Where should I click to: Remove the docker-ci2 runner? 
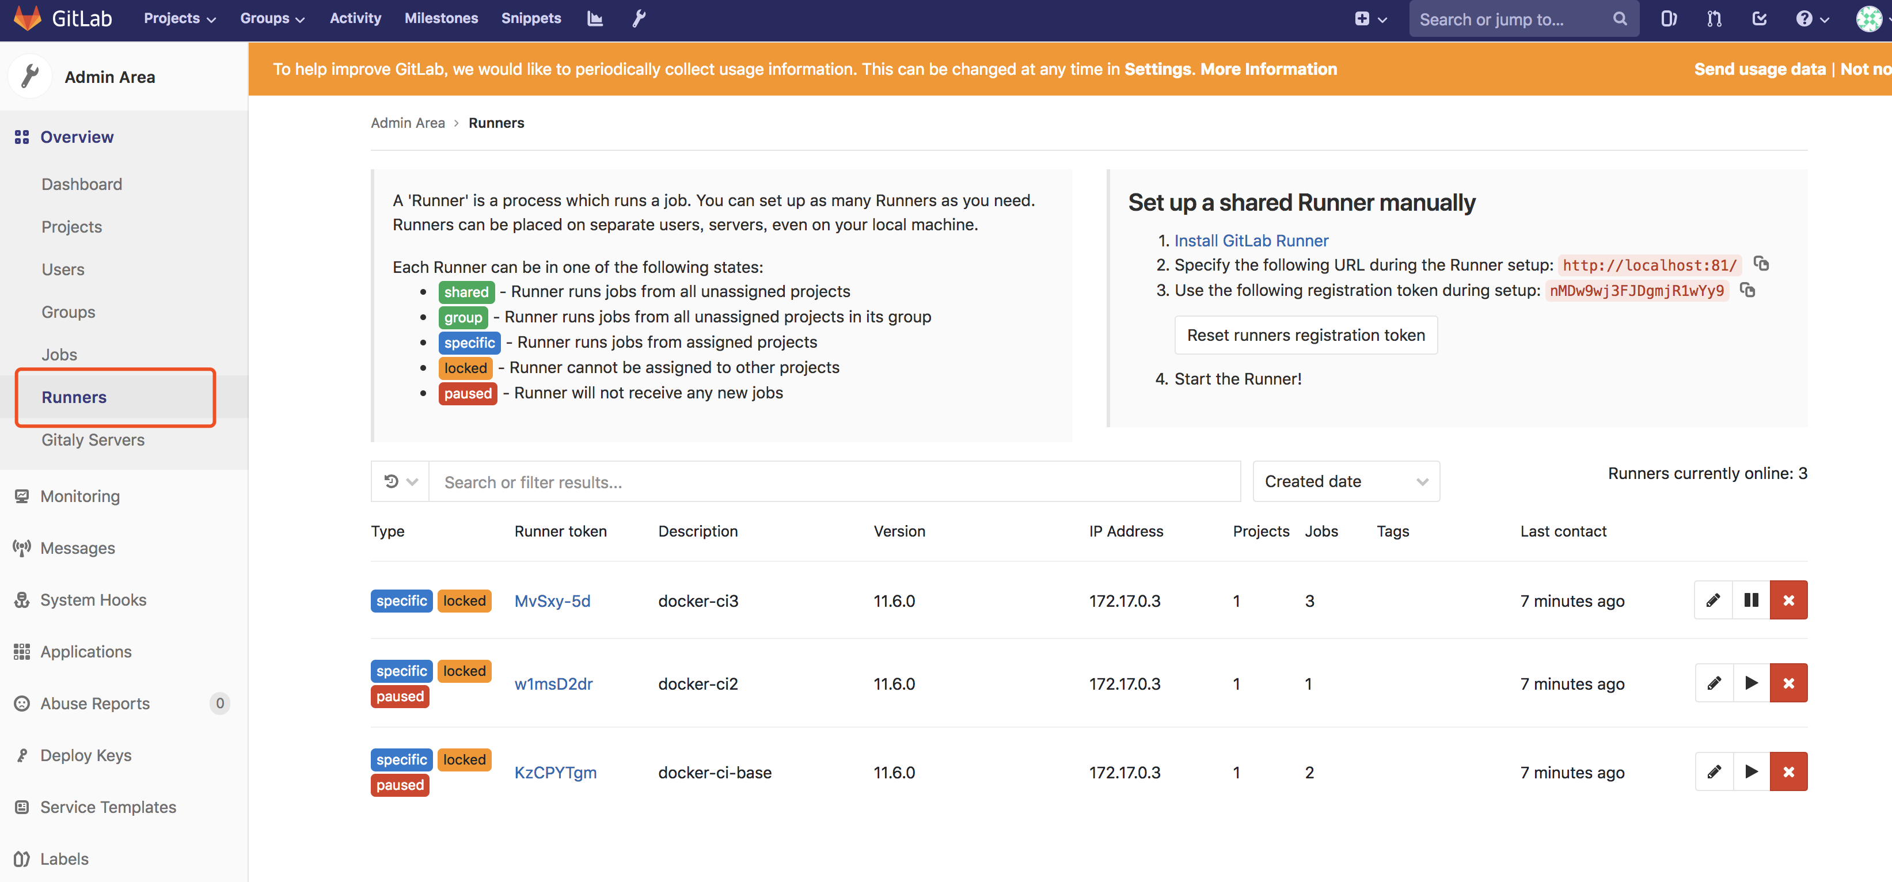pyautogui.click(x=1788, y=683)
